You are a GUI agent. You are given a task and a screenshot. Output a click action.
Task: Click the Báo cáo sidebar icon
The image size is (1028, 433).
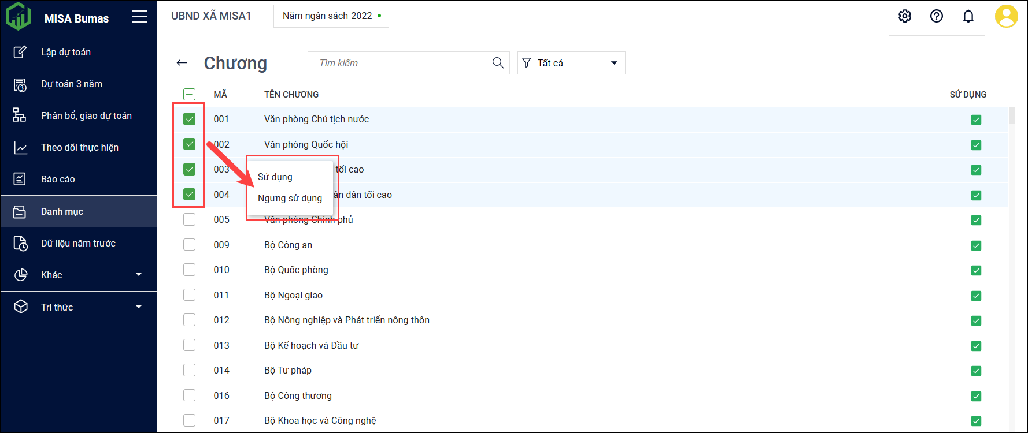tap(20, 179)
